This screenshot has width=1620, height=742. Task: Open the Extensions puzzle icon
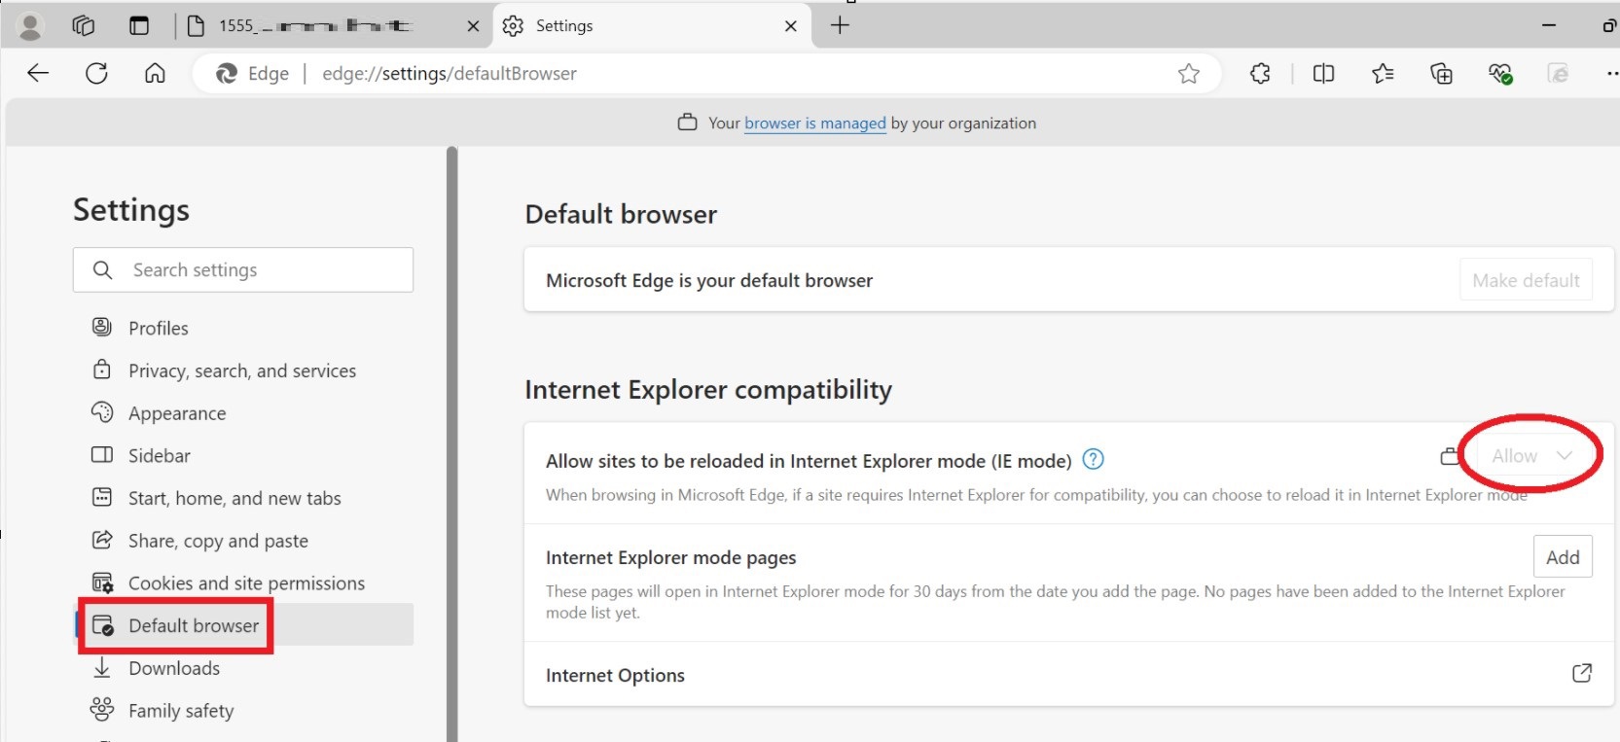1260,74
